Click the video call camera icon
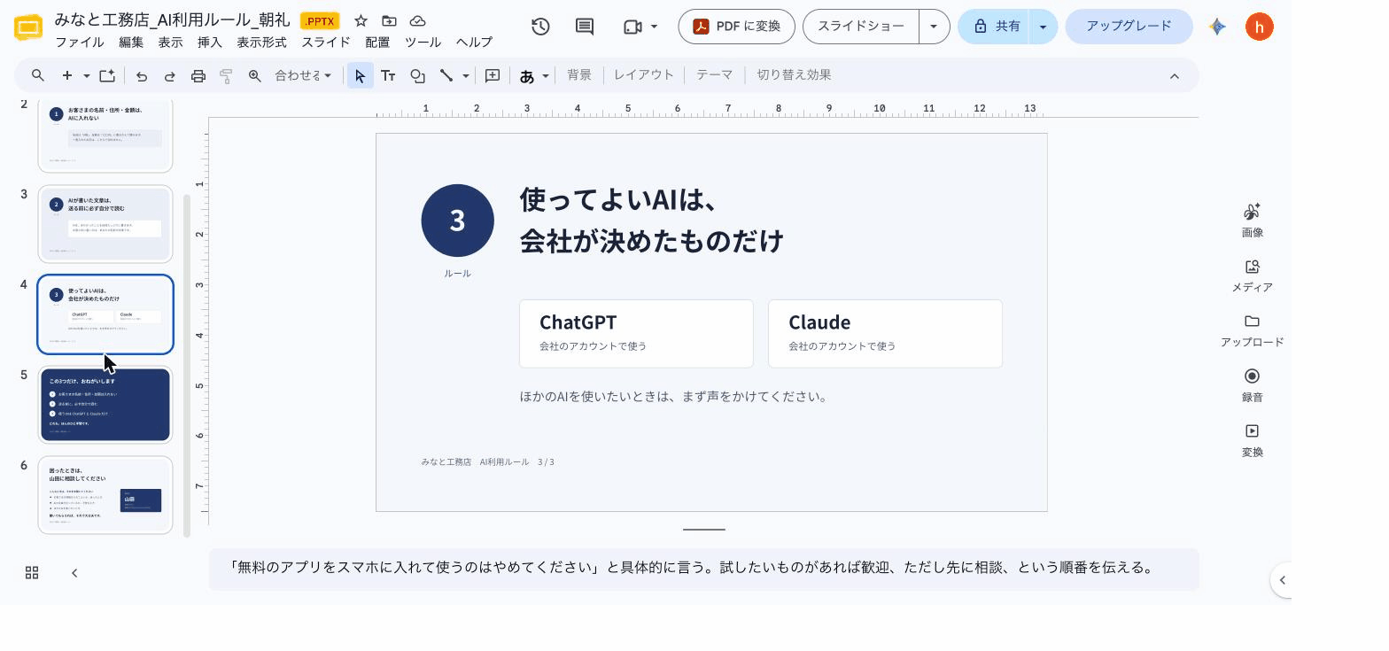The image size is (1389, 651). pos(632,27)
